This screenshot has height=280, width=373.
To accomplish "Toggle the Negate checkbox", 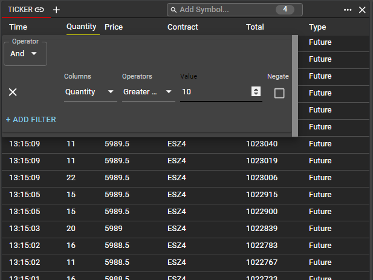I will click(279, 93).
